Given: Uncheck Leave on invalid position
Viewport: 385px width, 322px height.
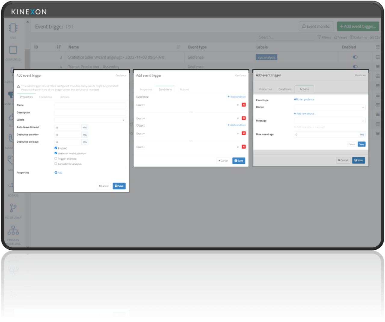Looking at the screenshot, I should click(x=56, y=153).
